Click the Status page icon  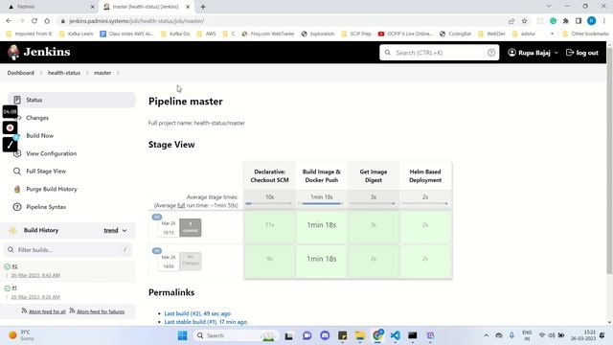pos(17,100)
